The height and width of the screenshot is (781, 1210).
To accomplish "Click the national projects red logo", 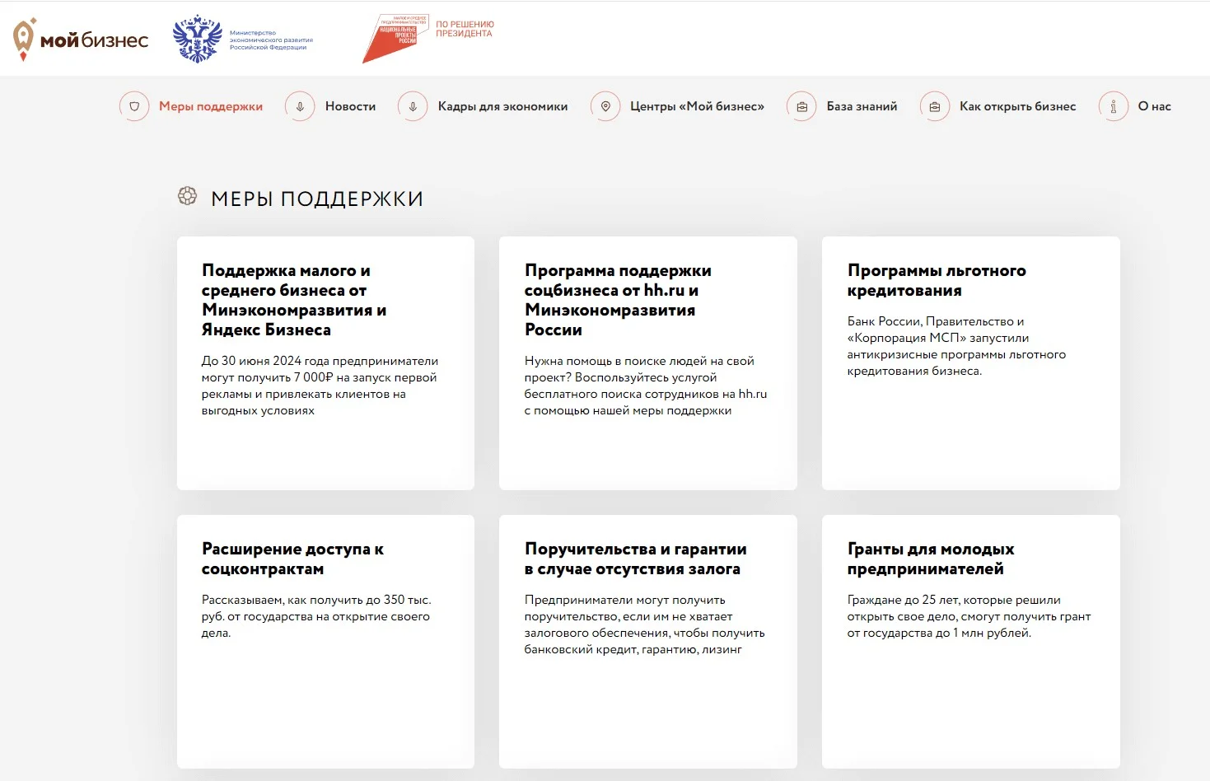I will 390,38.
